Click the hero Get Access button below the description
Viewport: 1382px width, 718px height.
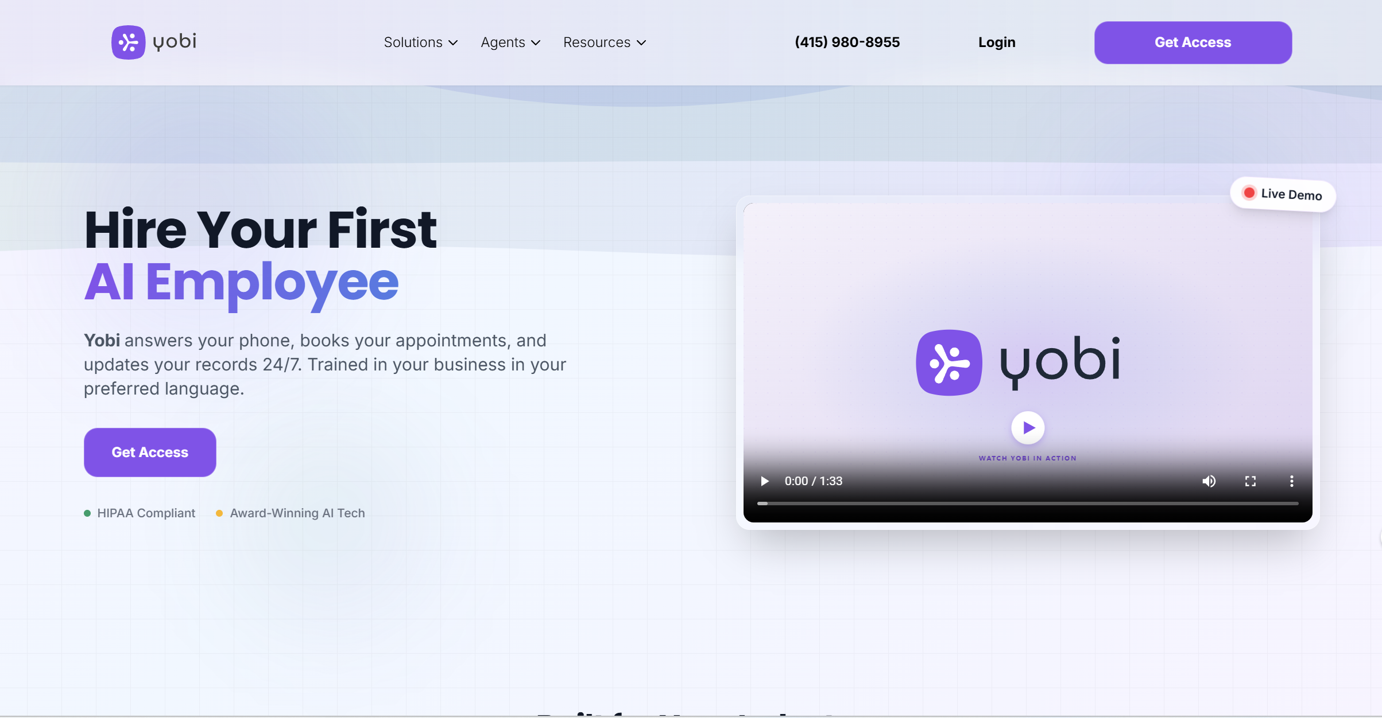click(150, 452)
